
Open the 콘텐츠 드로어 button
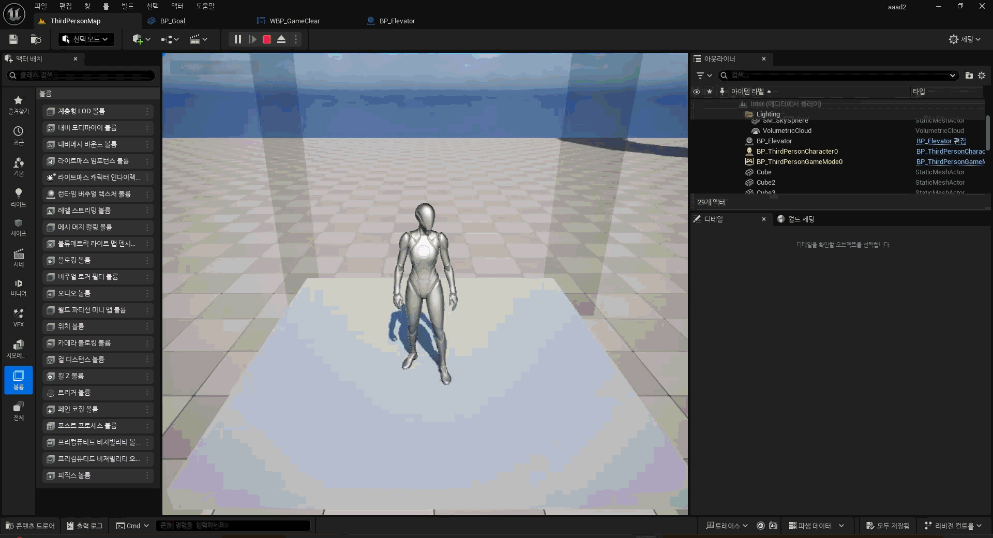tap(30, 526)
